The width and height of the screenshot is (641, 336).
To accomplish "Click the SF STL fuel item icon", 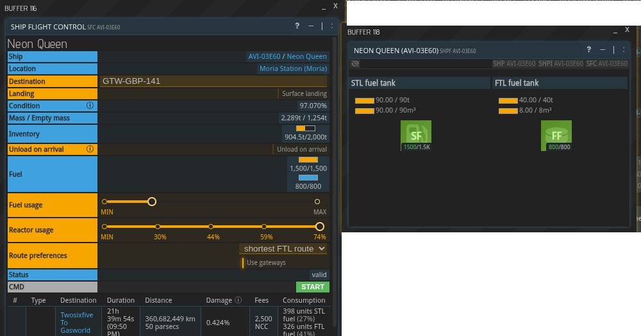I will coord(416,133).
